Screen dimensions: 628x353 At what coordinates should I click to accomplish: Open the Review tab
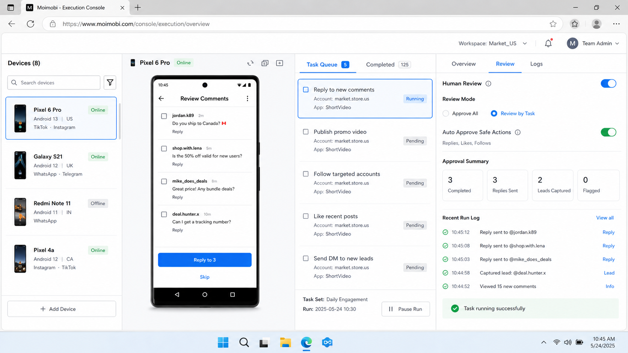click(505, 64)
